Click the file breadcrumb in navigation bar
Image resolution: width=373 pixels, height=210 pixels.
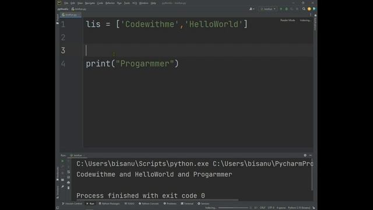click(79, 9)
